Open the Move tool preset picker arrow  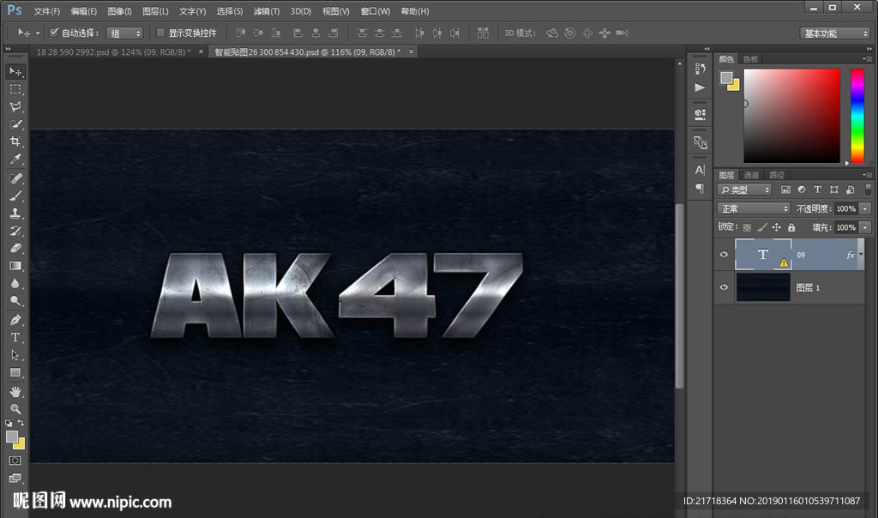pyautogui.click(x=38, y=33)
